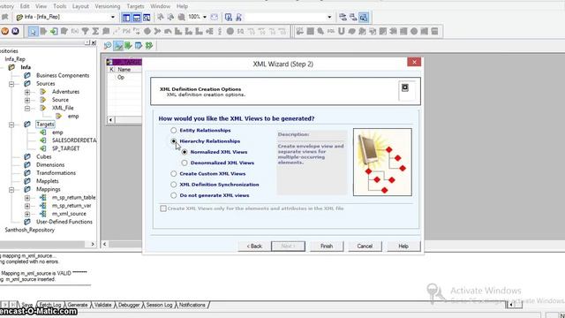Select Do not generate XML views
Image resolution: width=565 pixels, height=318 pixels.
(174, 195)
